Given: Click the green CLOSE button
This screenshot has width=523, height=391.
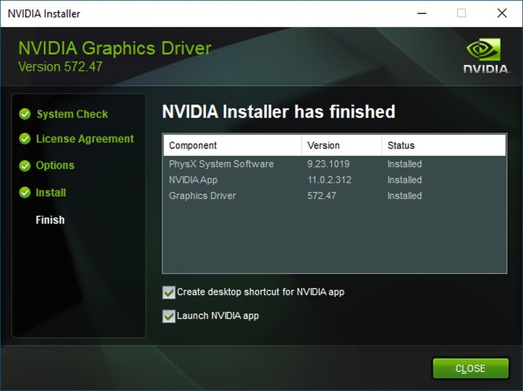Looking at the screenshot, I should [x=470, y=368].
